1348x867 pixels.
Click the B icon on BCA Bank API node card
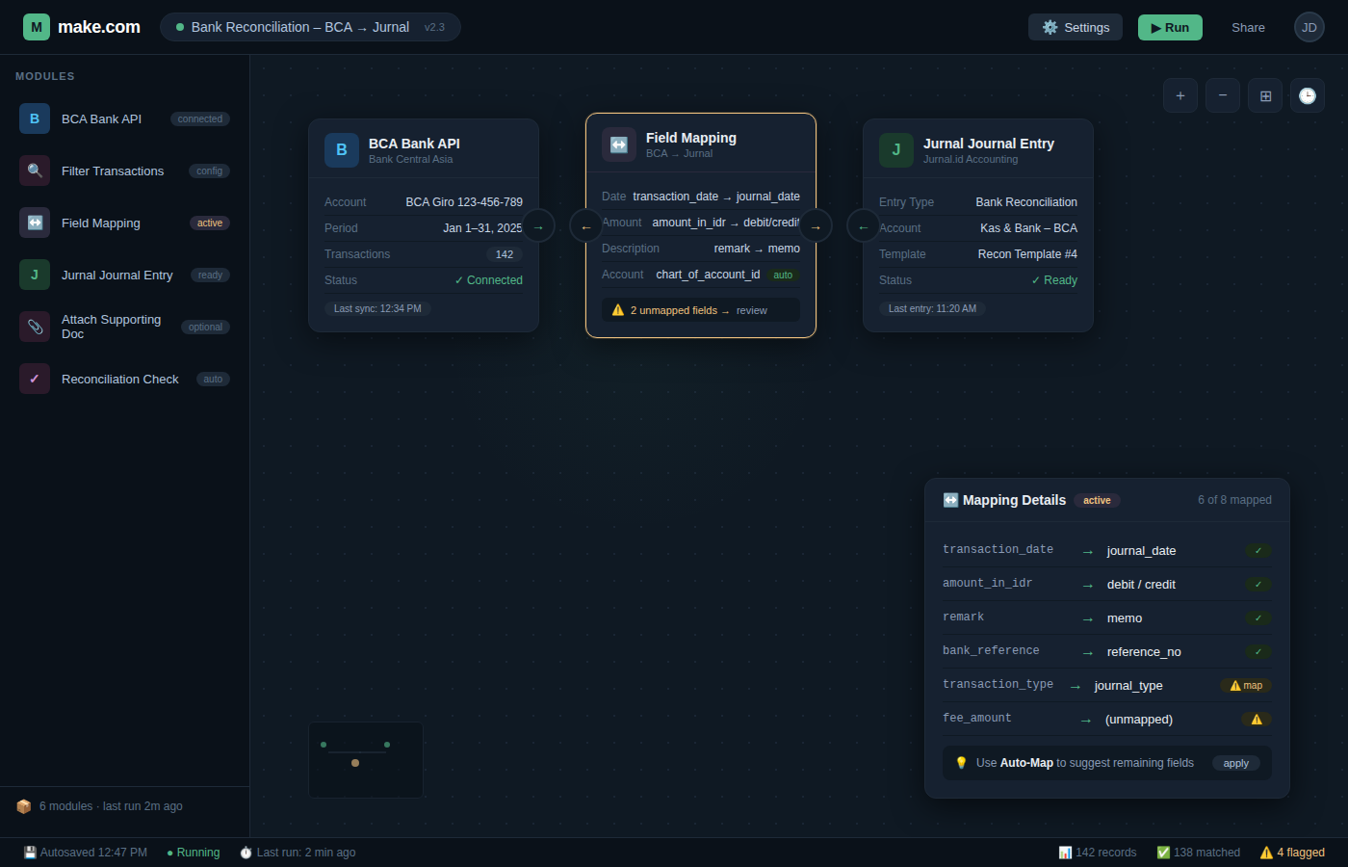pyautogui.click(x=342, y=150)
